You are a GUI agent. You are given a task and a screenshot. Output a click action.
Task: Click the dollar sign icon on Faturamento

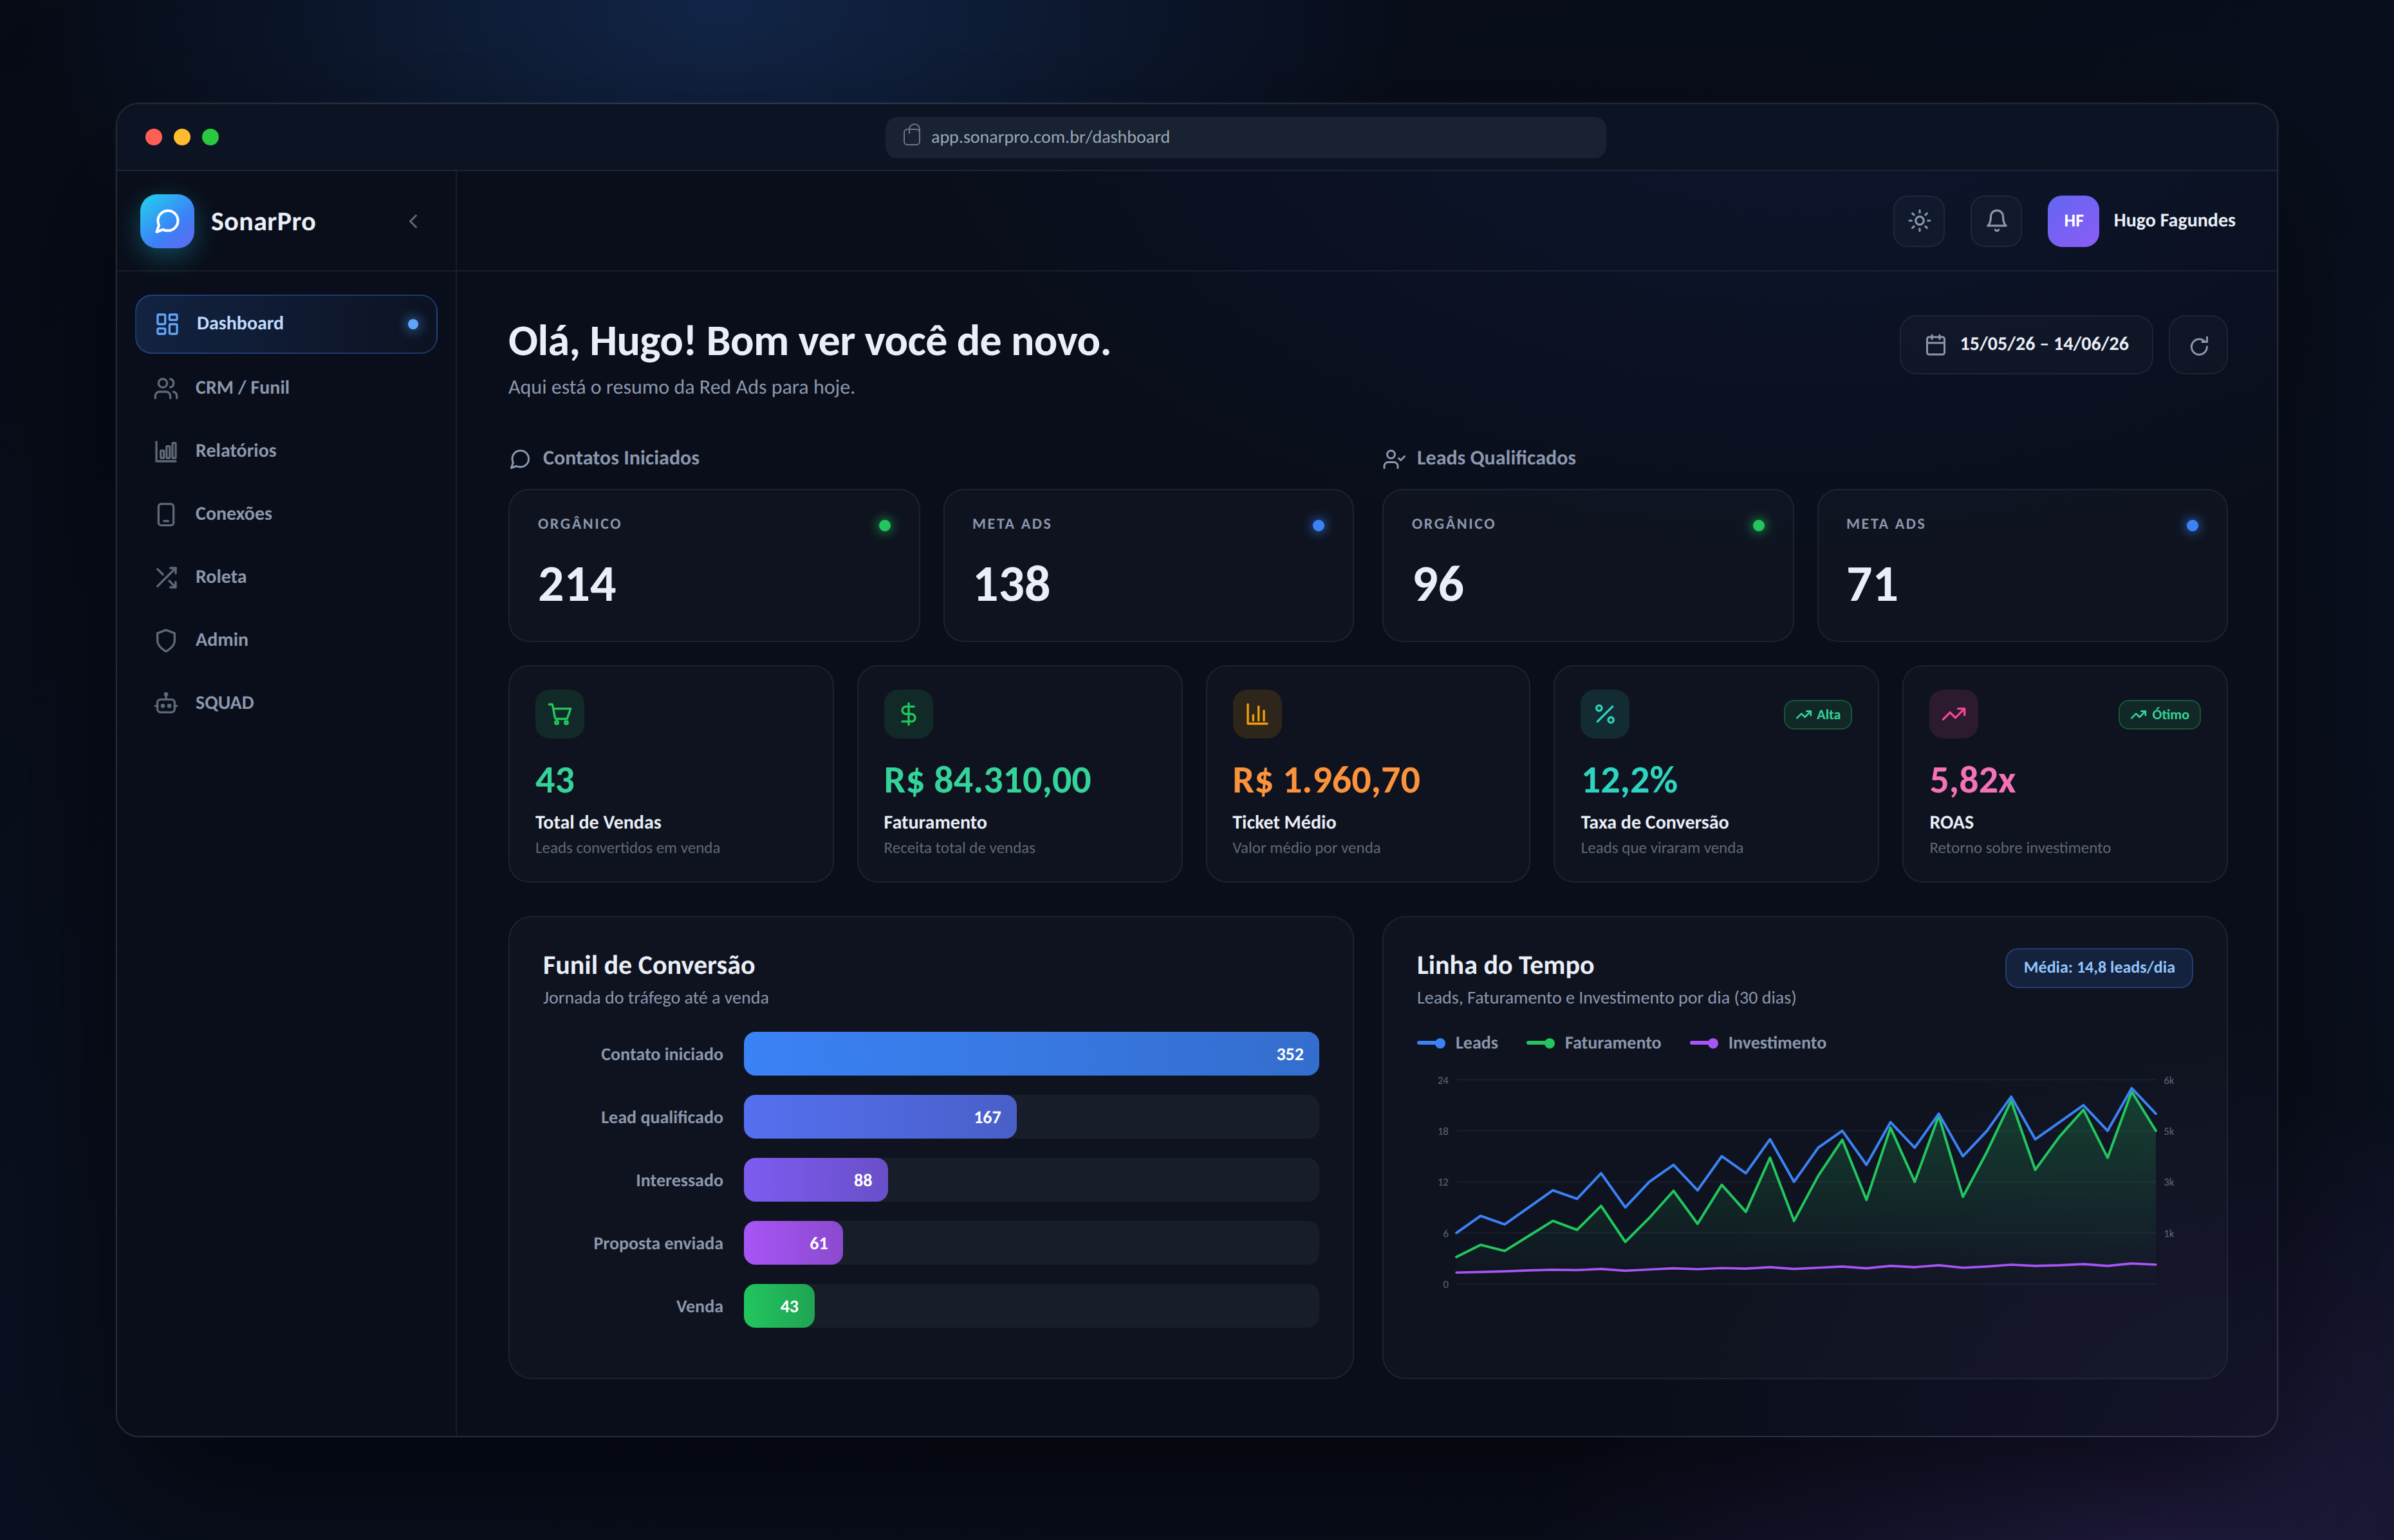click(x=909, y=714)
